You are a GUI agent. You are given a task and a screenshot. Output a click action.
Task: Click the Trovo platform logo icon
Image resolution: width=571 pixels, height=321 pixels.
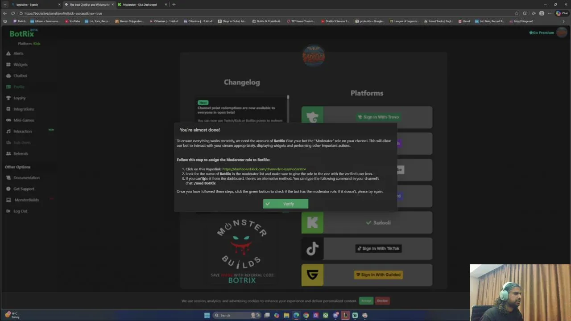tap(312, 117)
